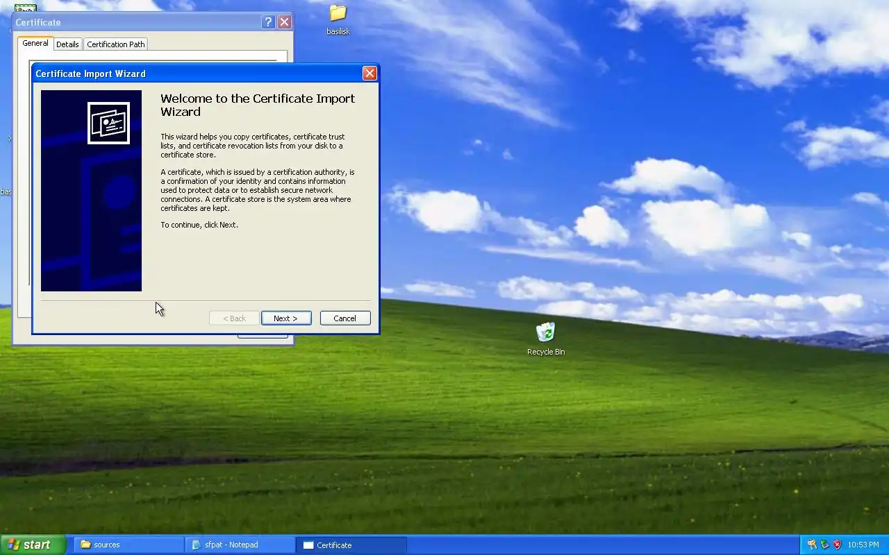
Task: Click the wizard welcome heading text
Action: point(258,105)
